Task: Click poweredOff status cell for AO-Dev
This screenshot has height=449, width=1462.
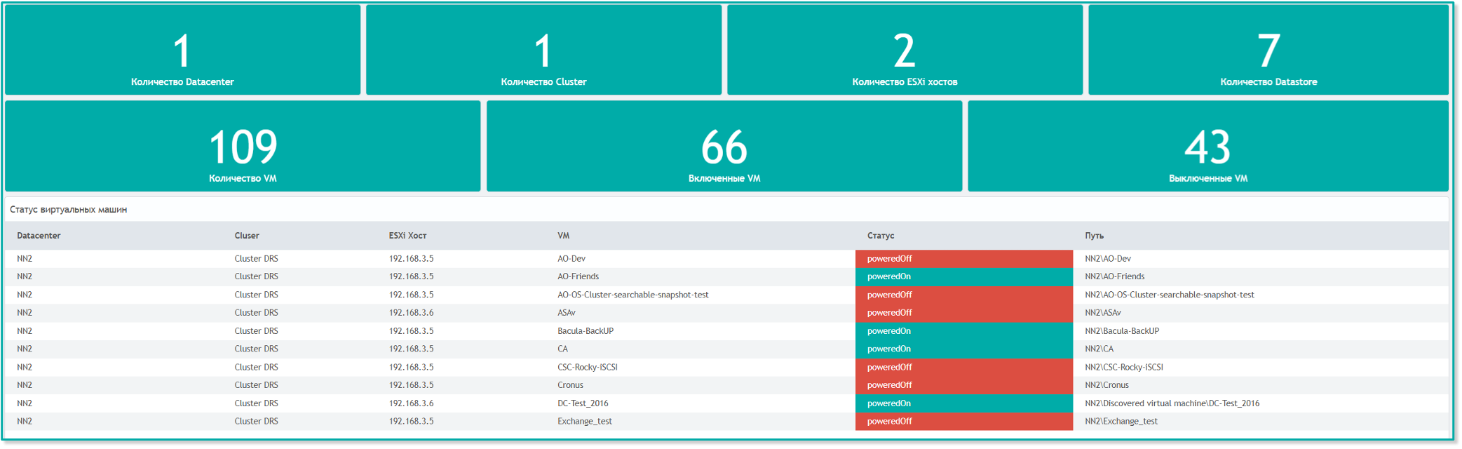Action: click(x=963, y=259)
